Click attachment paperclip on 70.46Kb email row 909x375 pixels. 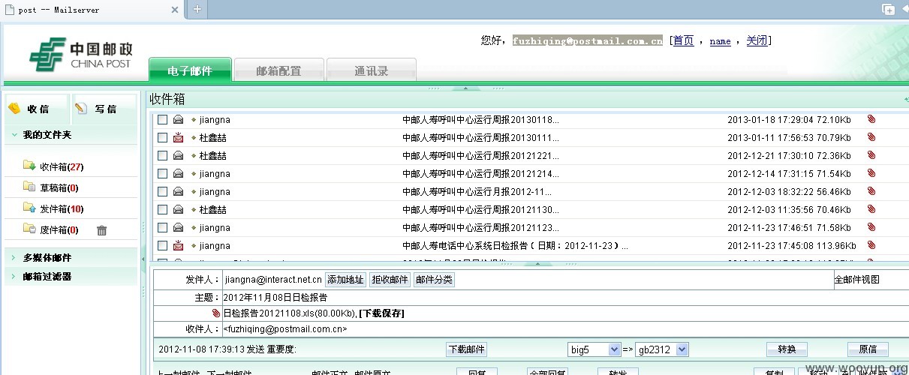pos(871,209)
